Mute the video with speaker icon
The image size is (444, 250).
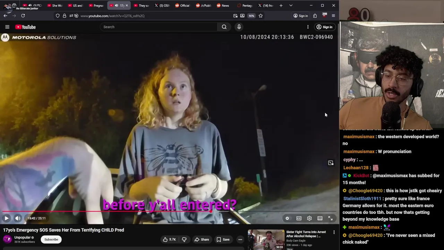pyautogui.click(x=18, y=218)
